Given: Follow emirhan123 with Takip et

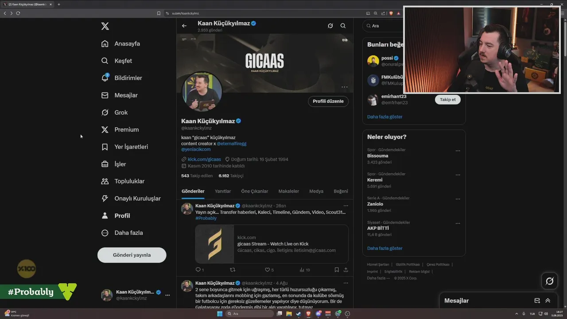Looking at the screenshot, I should tap(447, 100).
